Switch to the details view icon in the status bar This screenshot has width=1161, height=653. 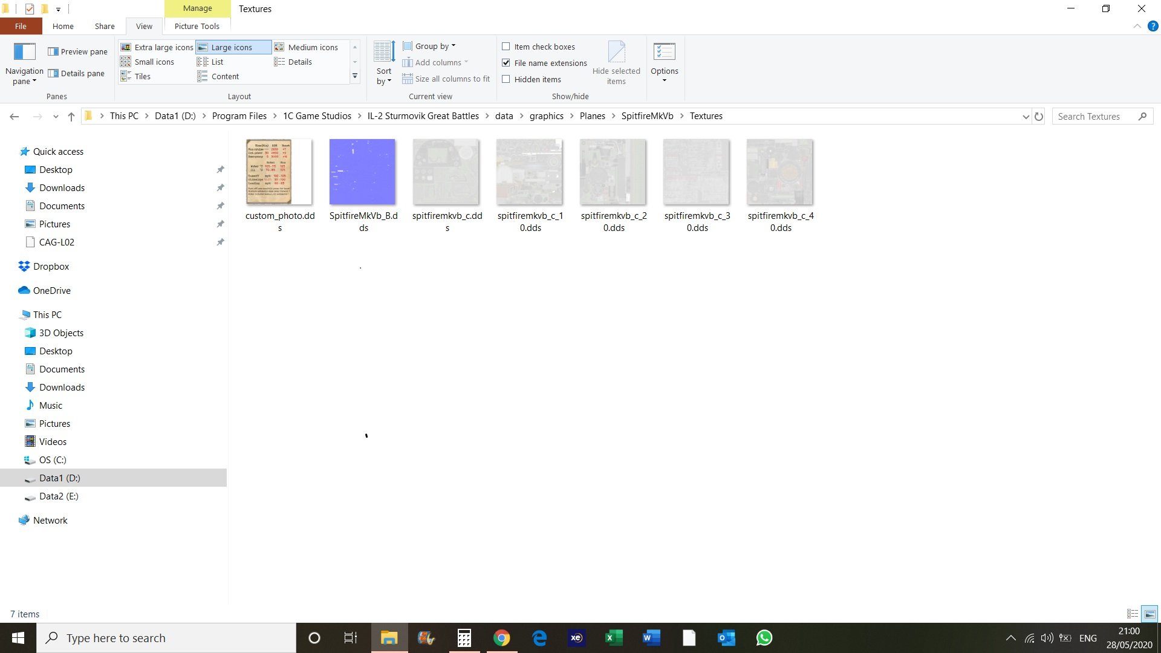[1133, 614]
